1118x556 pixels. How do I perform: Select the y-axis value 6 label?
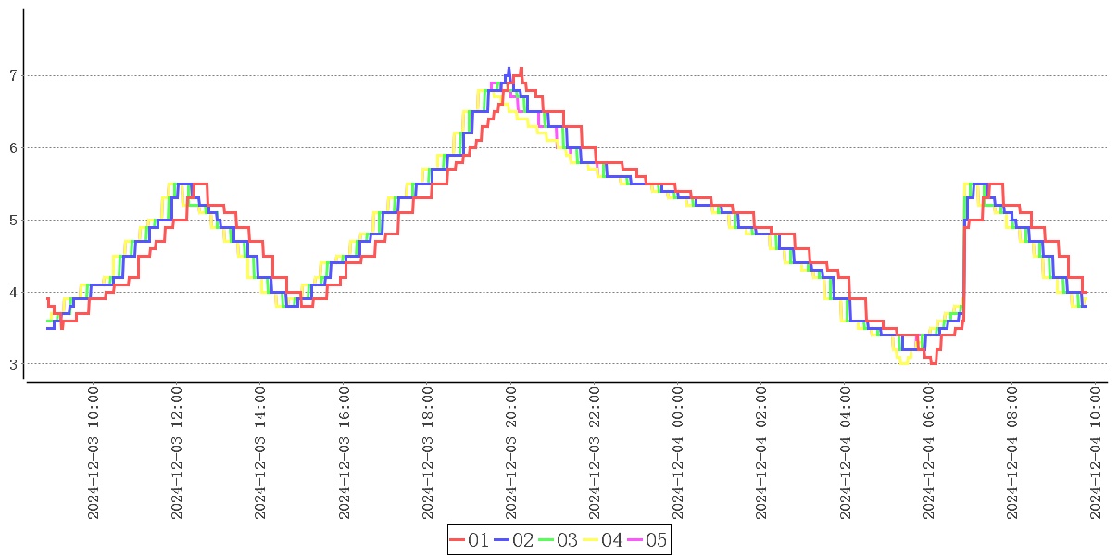[14, 147]
